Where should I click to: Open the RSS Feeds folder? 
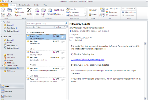(9, 63)
